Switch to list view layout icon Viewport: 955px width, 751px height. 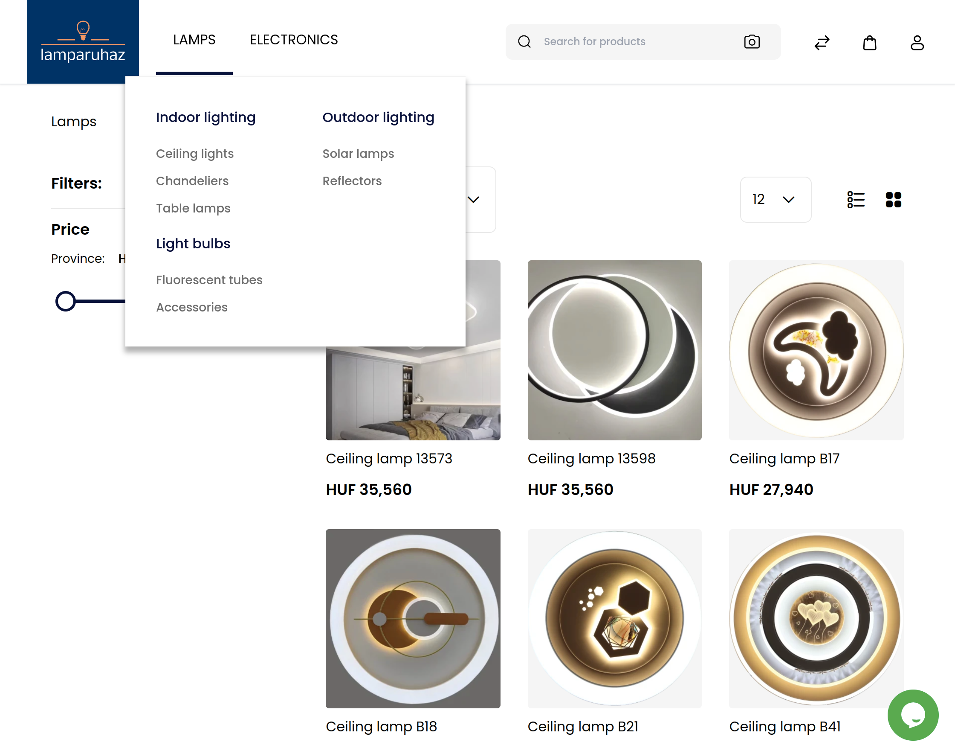tap(856, 199)
